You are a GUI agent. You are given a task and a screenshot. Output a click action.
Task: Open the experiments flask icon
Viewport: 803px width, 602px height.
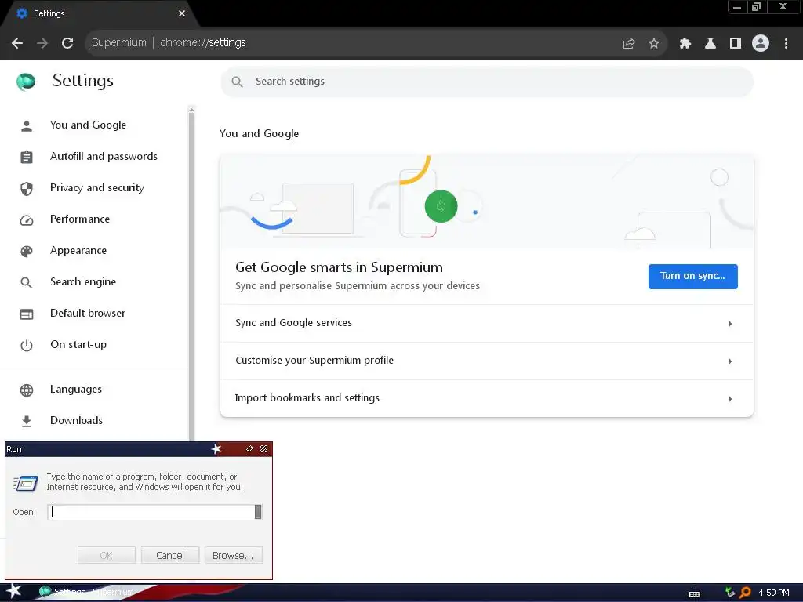[710, 43]
